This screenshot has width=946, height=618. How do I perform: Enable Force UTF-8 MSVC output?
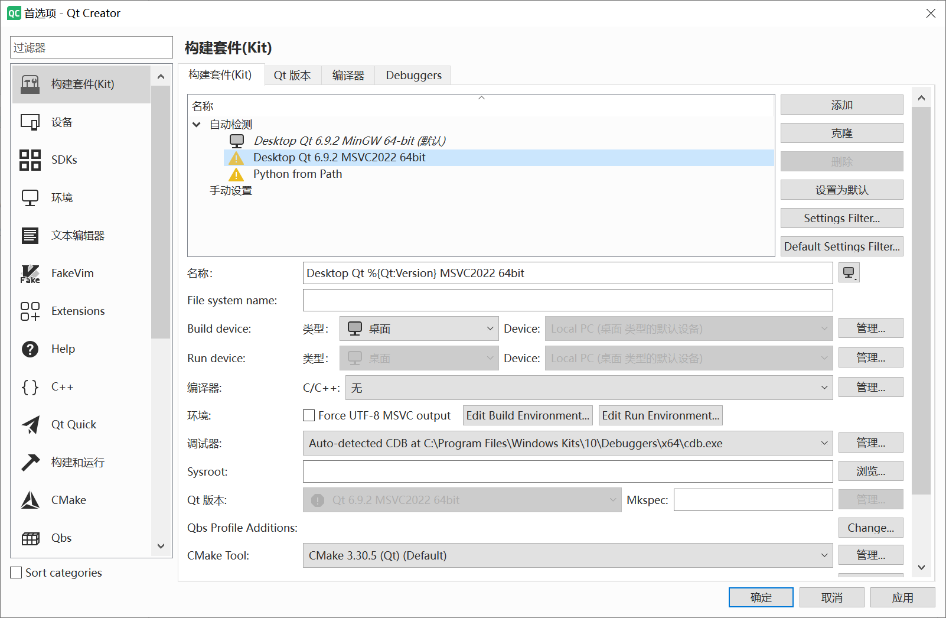[309, 415]
